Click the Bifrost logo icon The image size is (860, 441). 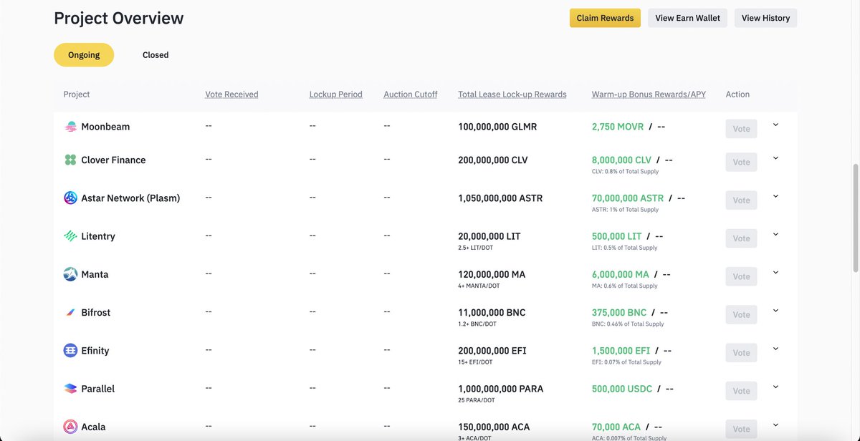click(70, 312)
